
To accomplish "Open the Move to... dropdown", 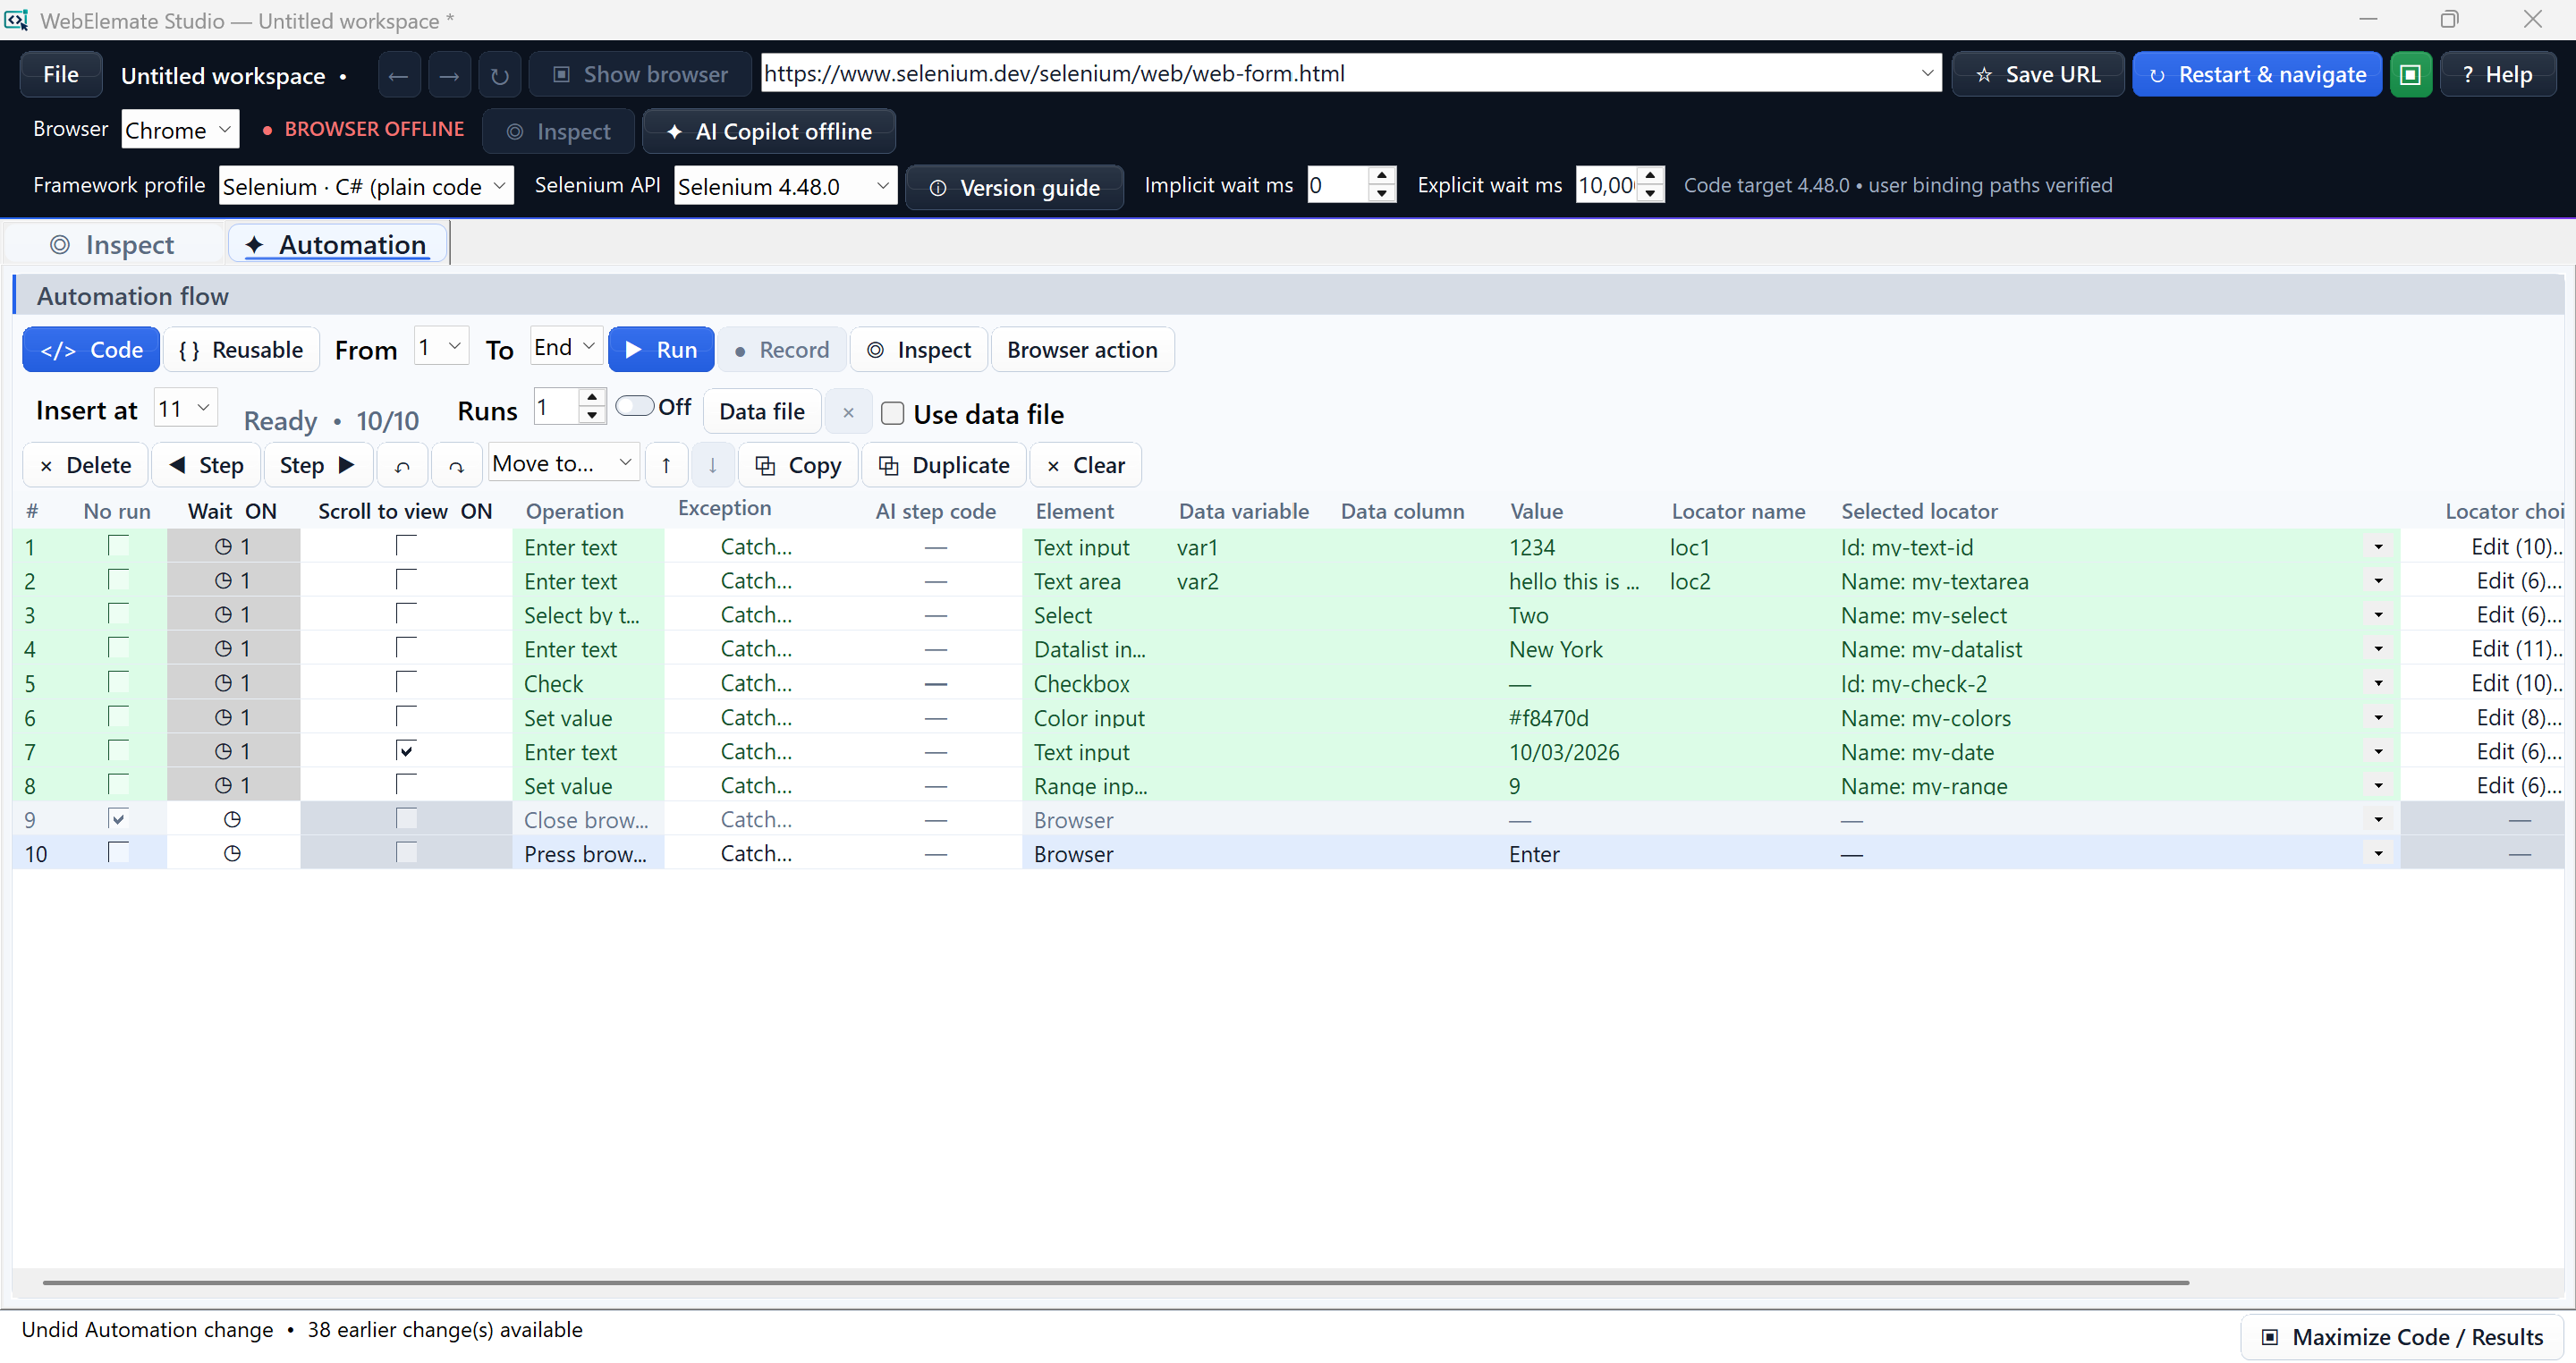I will 564,463.
